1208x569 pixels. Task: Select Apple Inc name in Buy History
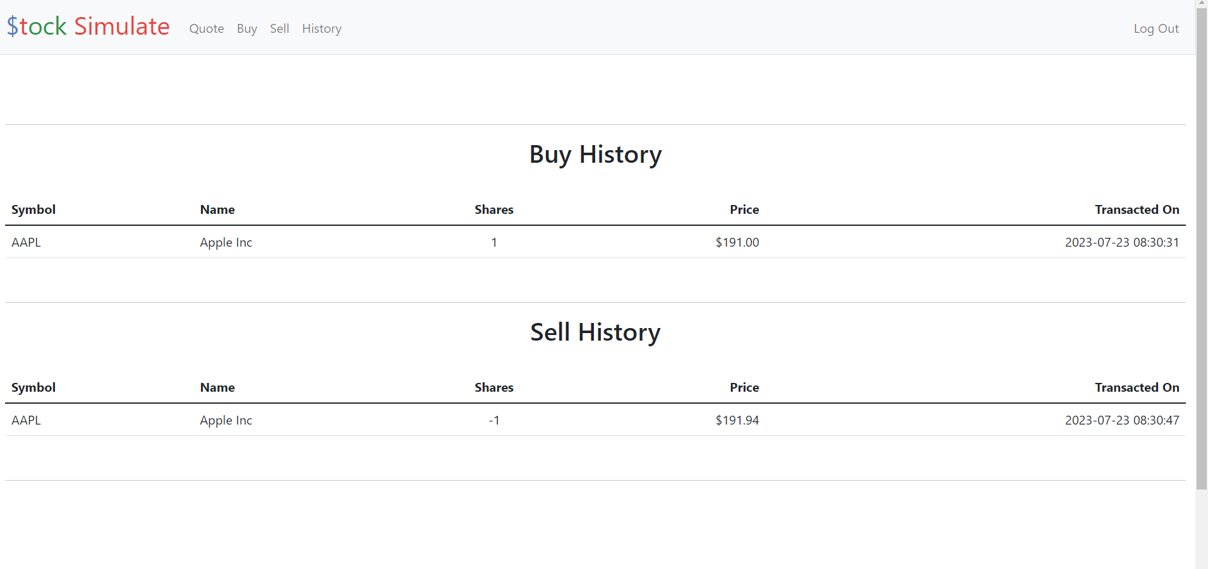click(x=226, y=242)
